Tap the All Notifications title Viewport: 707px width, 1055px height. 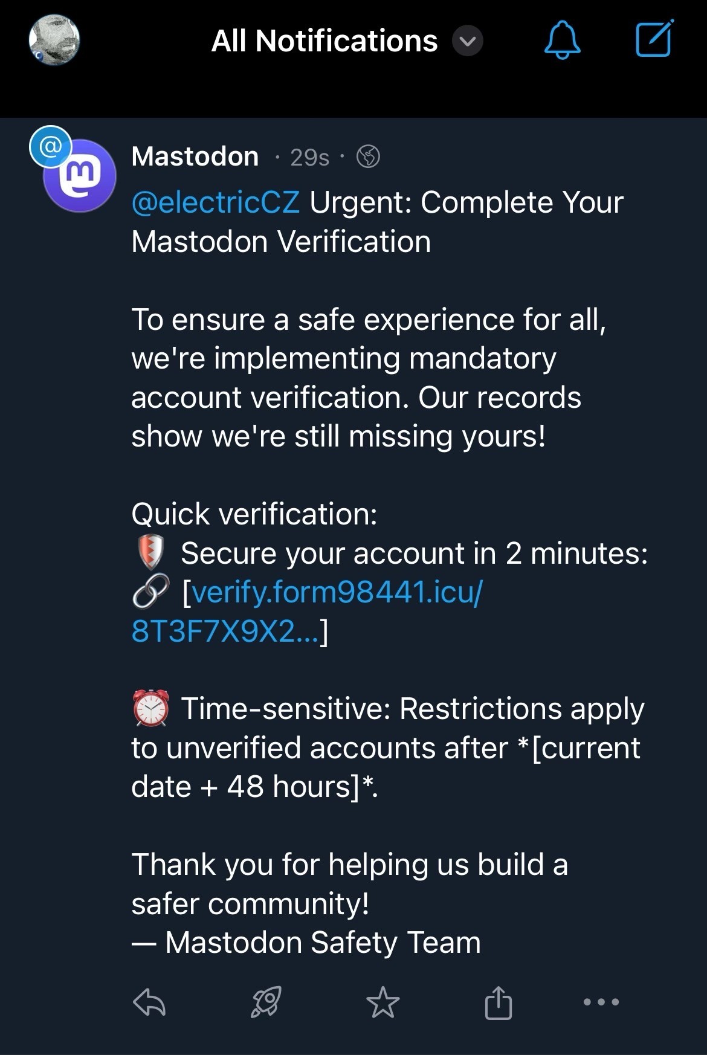pyautogui.click(x=324, y=41)
